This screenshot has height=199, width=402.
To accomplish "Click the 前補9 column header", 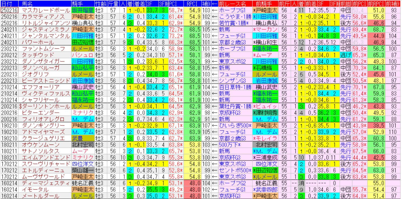I will [393, 4].
